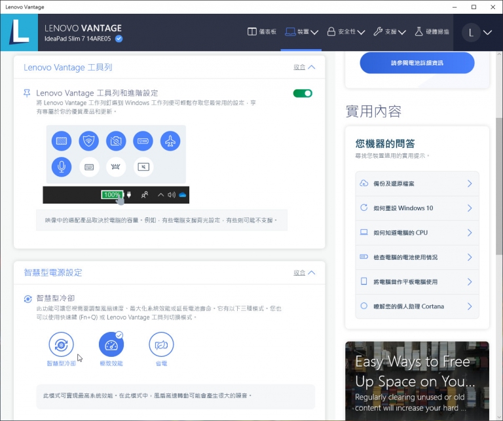Click the chevron on the Windows 10 reset row
Screen dimensions: 503x421
[470, 208]
